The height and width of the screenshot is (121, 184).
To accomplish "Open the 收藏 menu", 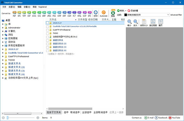I will coord(27,7).
